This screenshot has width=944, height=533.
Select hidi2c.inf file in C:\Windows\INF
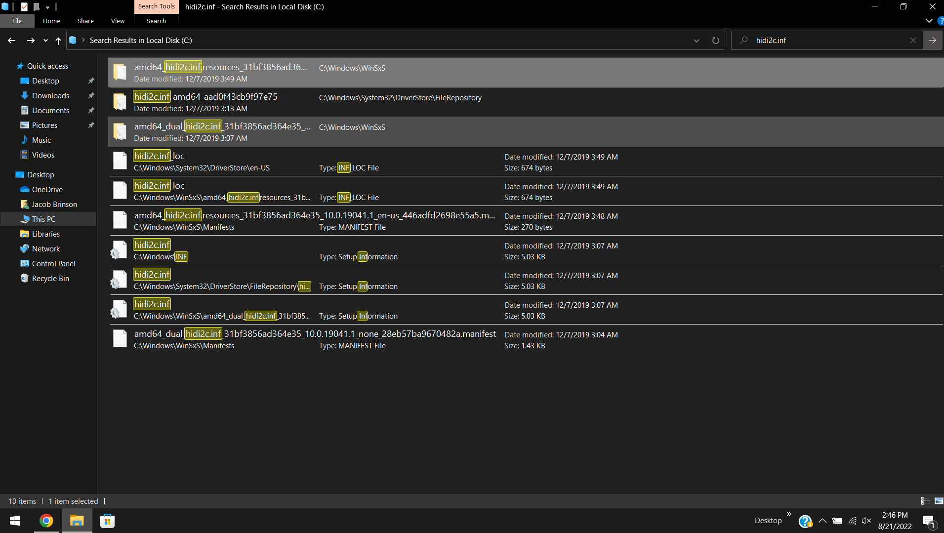click(152, 245)
